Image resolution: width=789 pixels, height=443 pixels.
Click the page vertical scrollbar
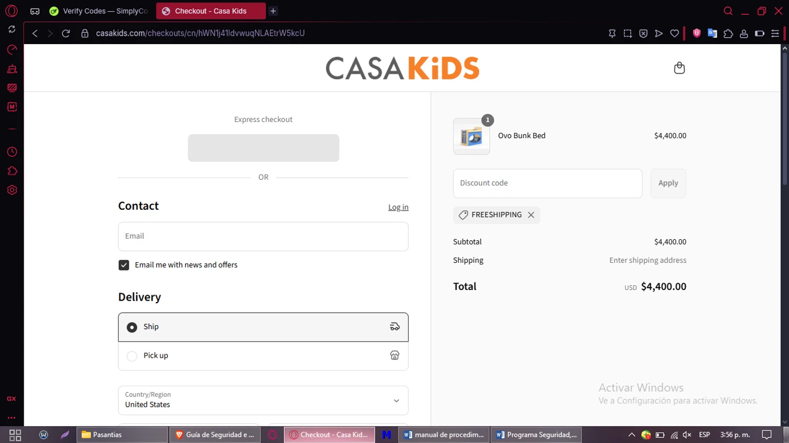(785, 118)
